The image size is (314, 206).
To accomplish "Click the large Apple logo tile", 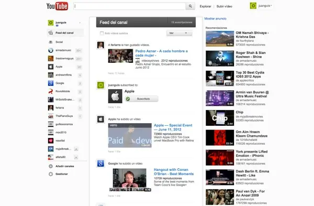I will [115, 96].
